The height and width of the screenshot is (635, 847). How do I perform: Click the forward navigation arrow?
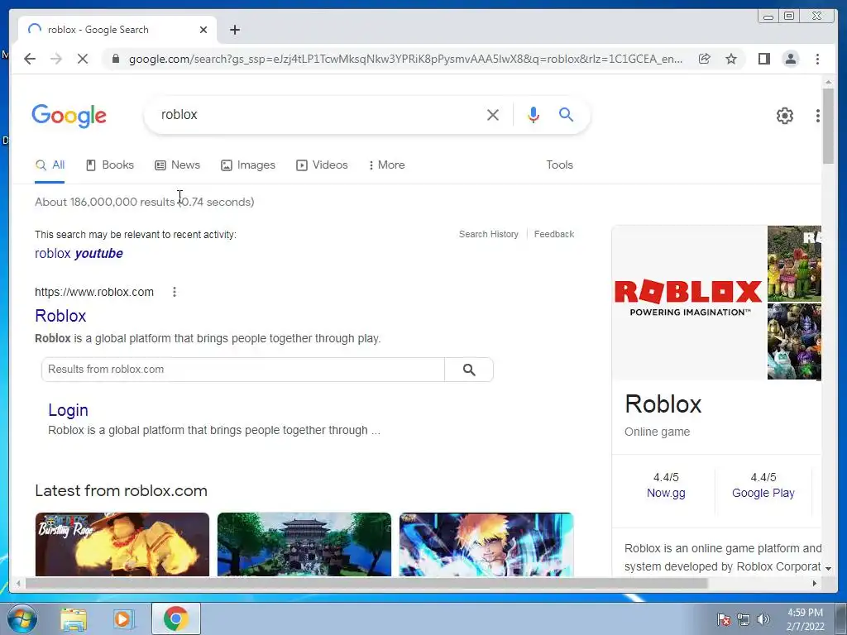click(x=56, y=59)
